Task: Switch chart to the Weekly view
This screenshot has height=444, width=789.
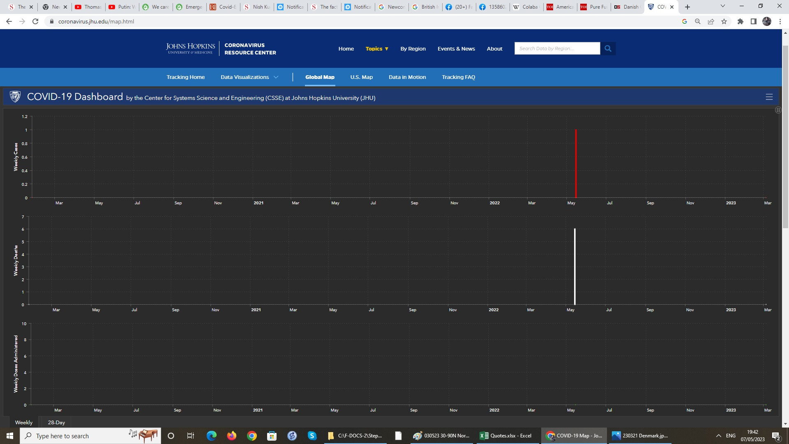Action: (x=24, y=422)
